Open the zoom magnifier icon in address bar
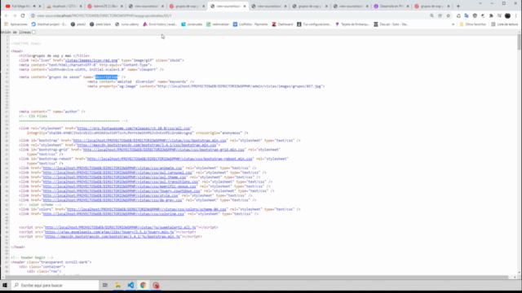 (431, 15)
